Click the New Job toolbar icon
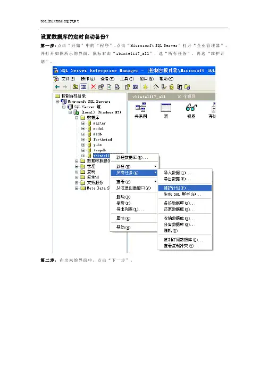268x380 pixels. [187, 87]
